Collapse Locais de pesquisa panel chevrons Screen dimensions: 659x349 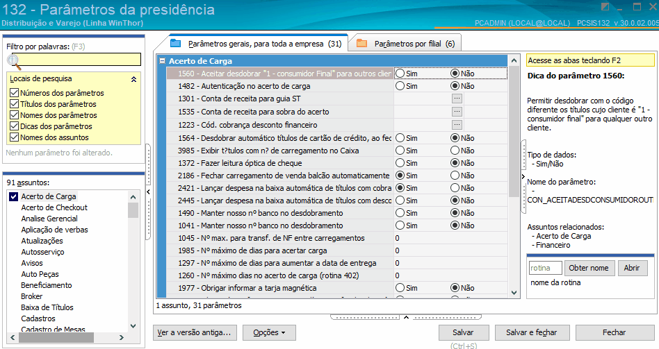coord(133,79)
